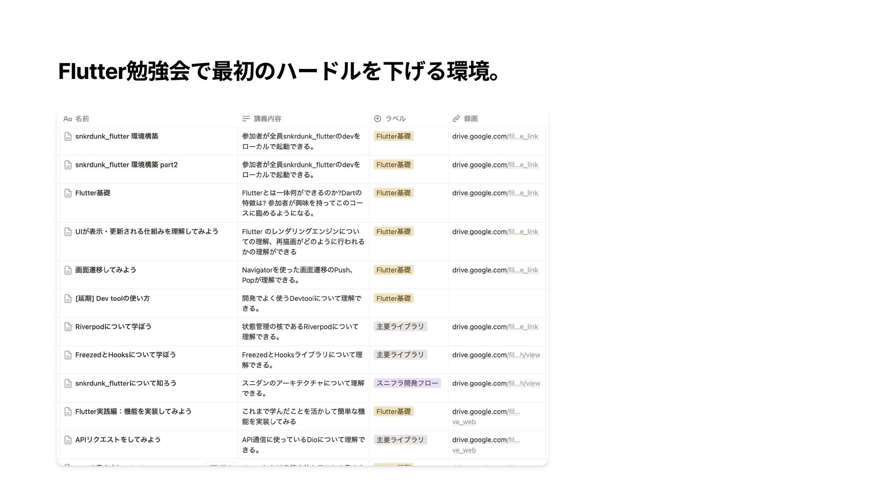Open [延期] Dev toolの使い方 page
The height and width of the screenshot is (490, 872).
pos(113,299)
